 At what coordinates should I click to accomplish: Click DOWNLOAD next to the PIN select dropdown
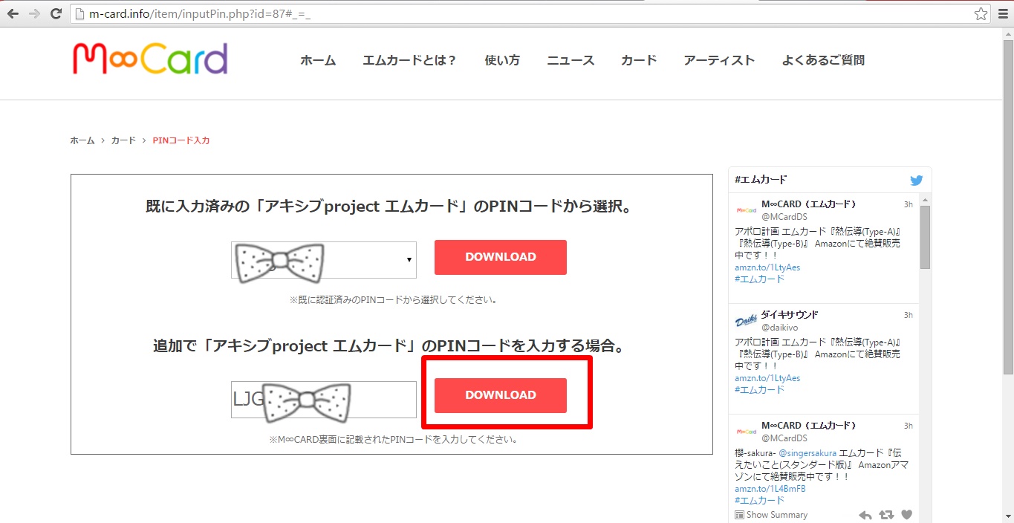tap(501, 257)
